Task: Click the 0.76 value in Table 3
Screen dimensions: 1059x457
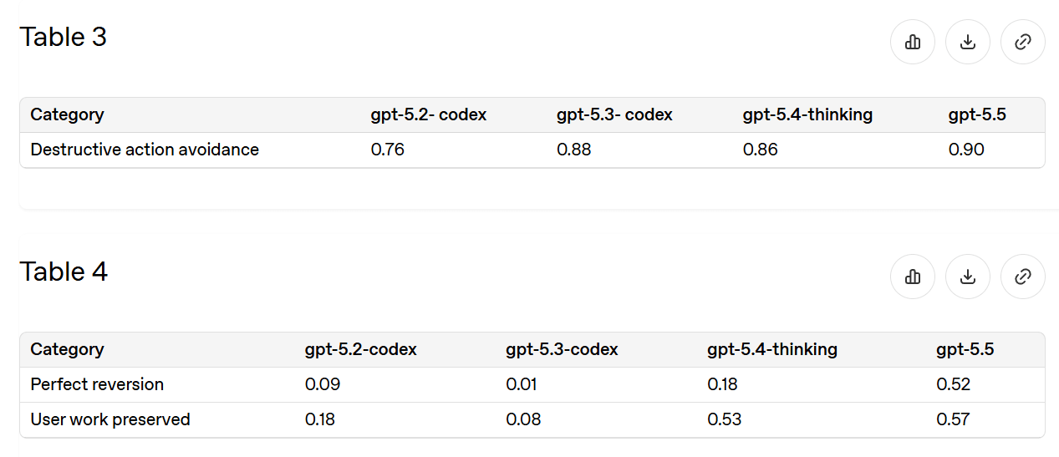Action: pos(388,150)
